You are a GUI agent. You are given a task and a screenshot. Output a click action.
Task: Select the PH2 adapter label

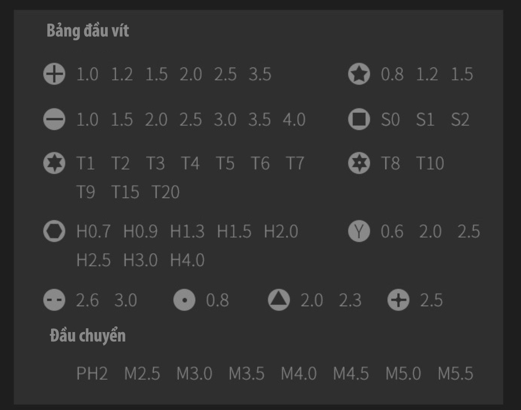click(x=92, y=374)
